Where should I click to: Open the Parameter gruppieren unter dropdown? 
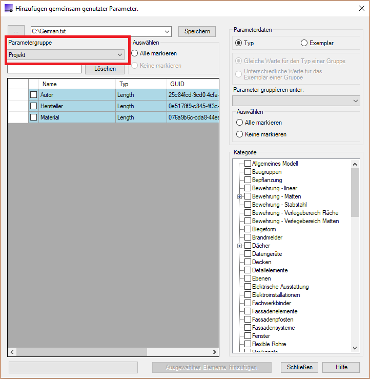pyautogui.click(x=296, y=101)
